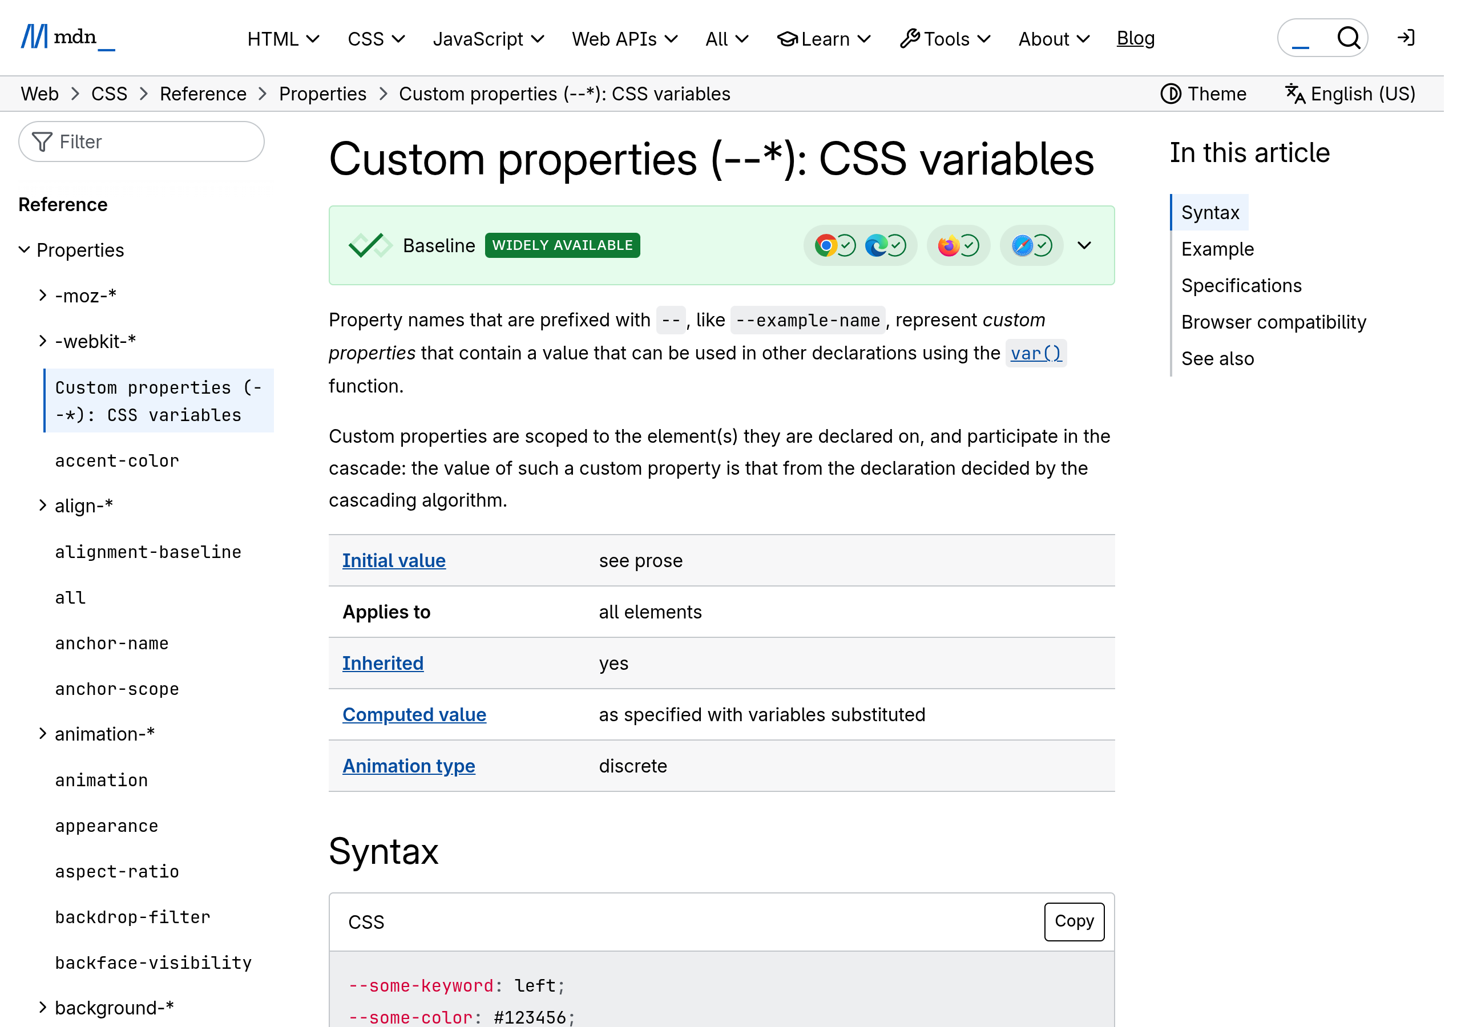
Task: Open the All navigation menu
Action: (x=727, y=39)
